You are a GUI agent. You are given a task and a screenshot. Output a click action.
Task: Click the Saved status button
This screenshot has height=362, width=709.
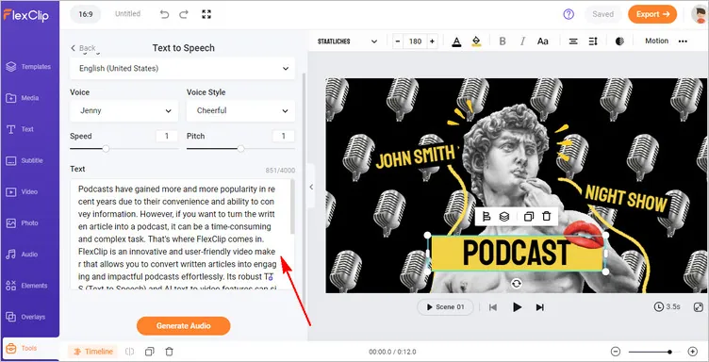pyautogui.click(x=602, y=14)
